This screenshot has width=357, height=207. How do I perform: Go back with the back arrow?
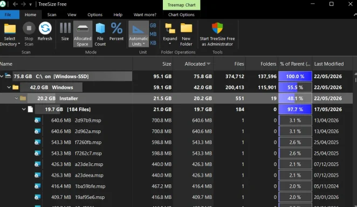pos(15,4)
